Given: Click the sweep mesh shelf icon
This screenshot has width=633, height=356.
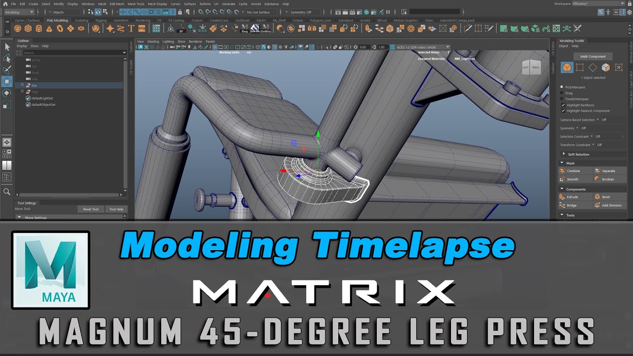Looking at the screenshot, I should (x=121, y=29).
